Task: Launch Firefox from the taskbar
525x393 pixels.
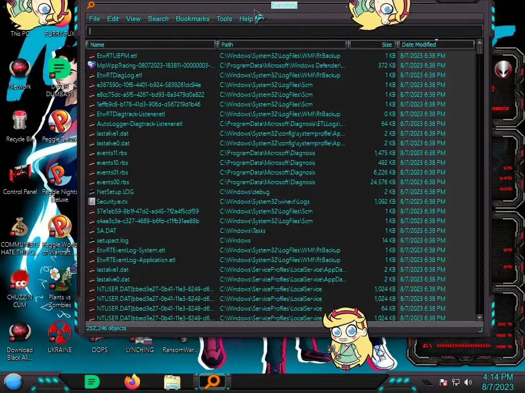Action: pyautogui.click(x=132, y=382)
